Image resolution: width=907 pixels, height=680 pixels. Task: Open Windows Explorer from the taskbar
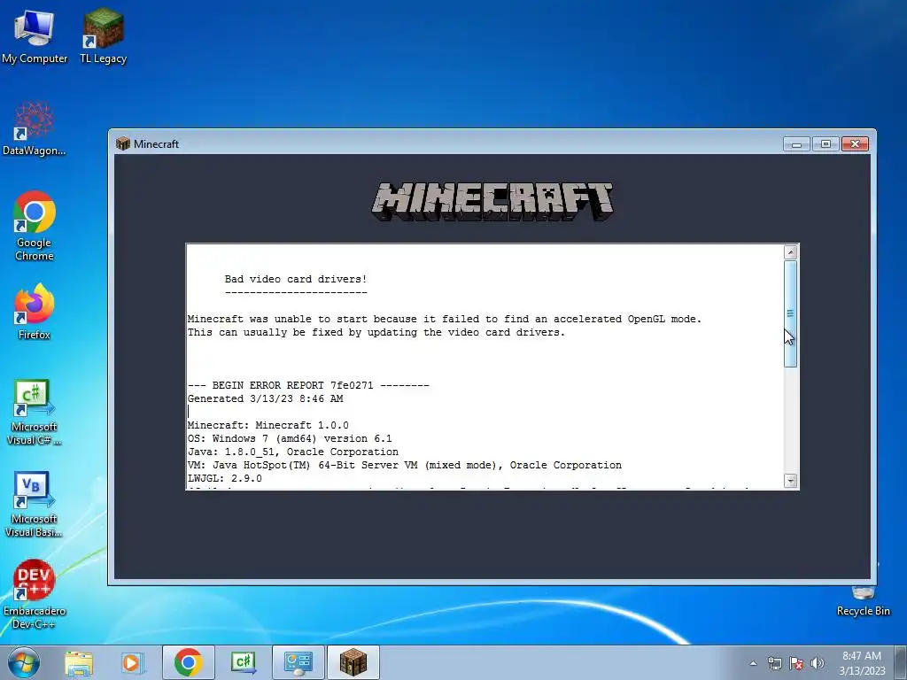click(79, 662)
